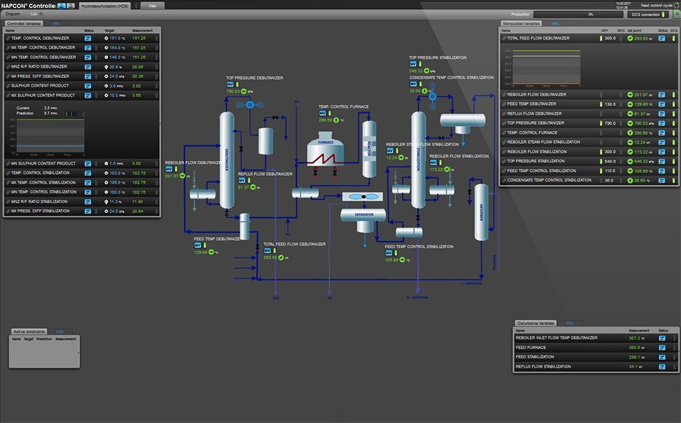Click MV badge under Top Pressure Debutanizer

pos(230,84)
